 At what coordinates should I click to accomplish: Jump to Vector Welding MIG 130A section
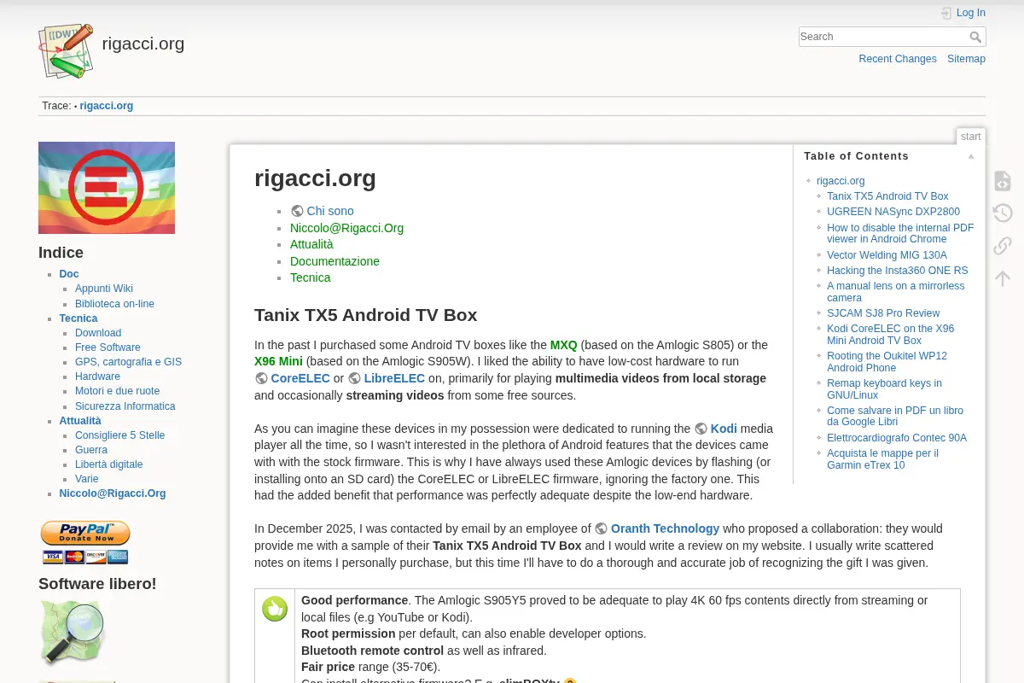pos(887,255)
